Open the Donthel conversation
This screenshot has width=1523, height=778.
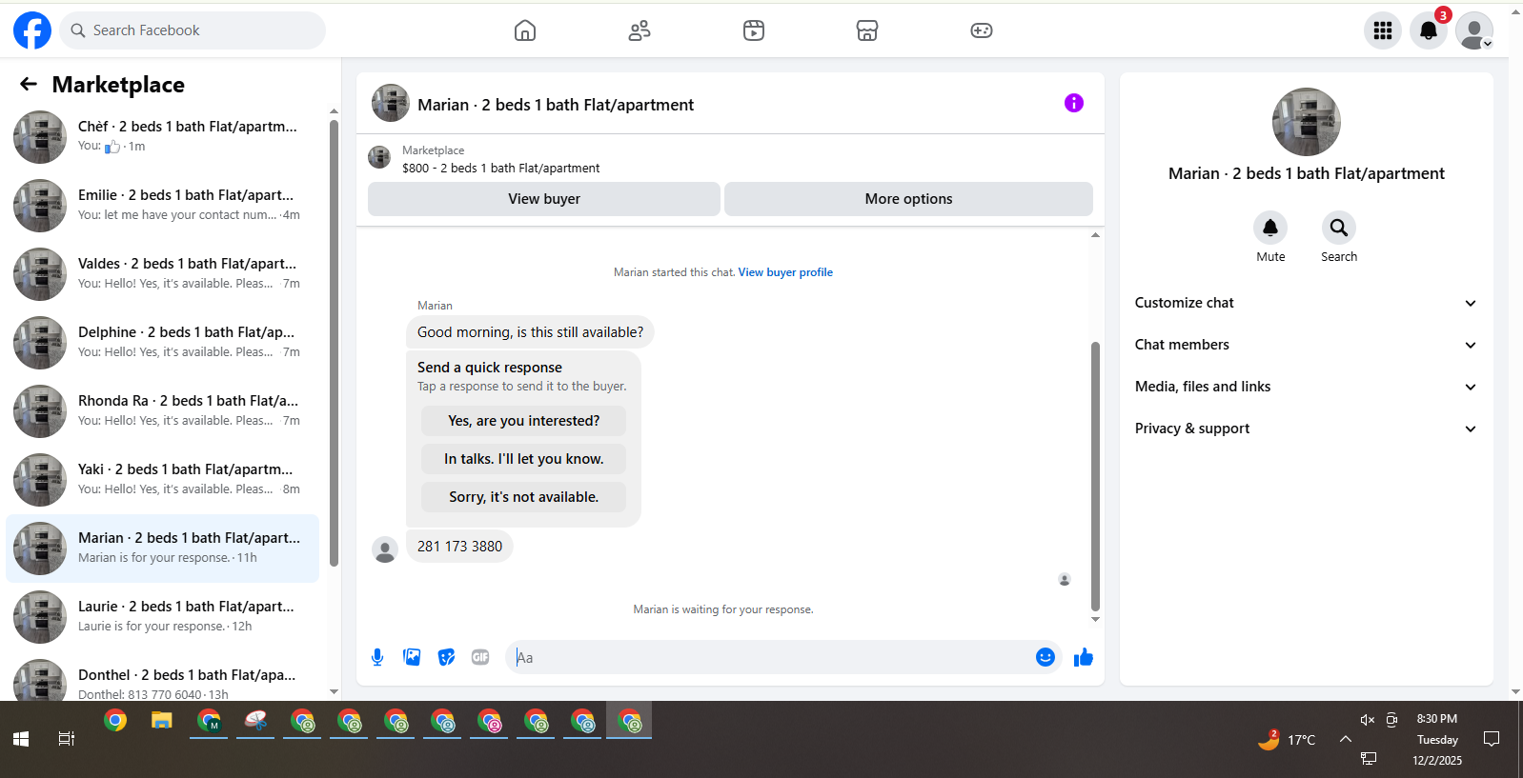[163, 676]
